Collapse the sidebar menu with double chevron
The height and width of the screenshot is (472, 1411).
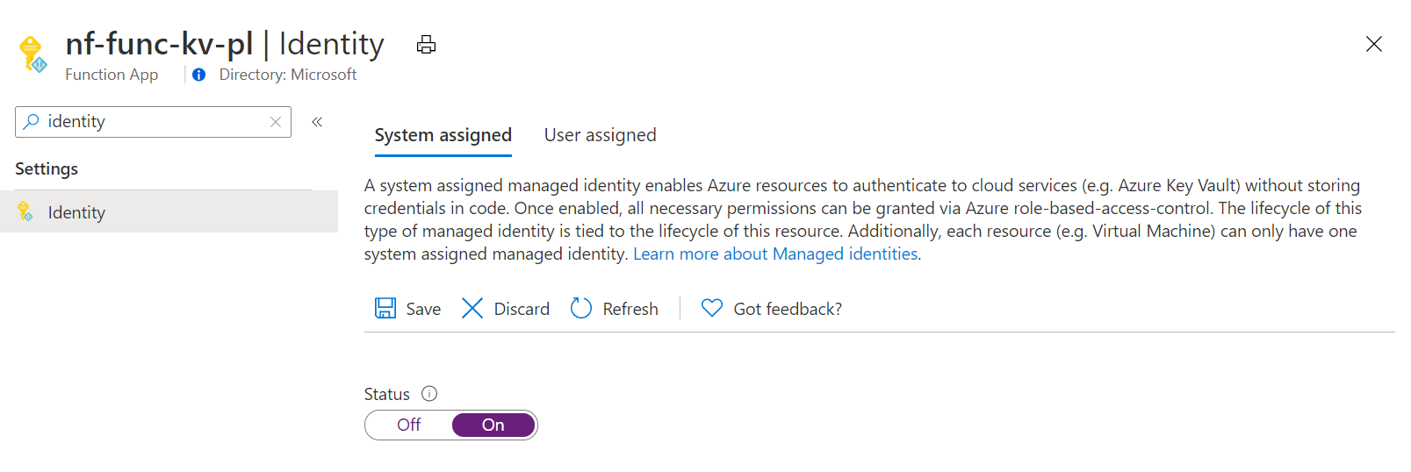[317, 122]
